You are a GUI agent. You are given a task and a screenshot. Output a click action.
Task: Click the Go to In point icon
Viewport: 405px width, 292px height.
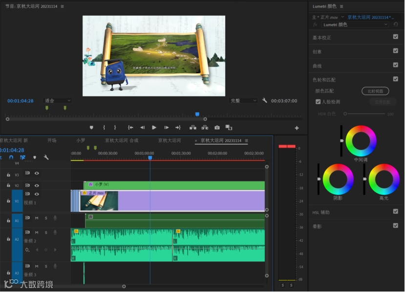tap(130, 128)
